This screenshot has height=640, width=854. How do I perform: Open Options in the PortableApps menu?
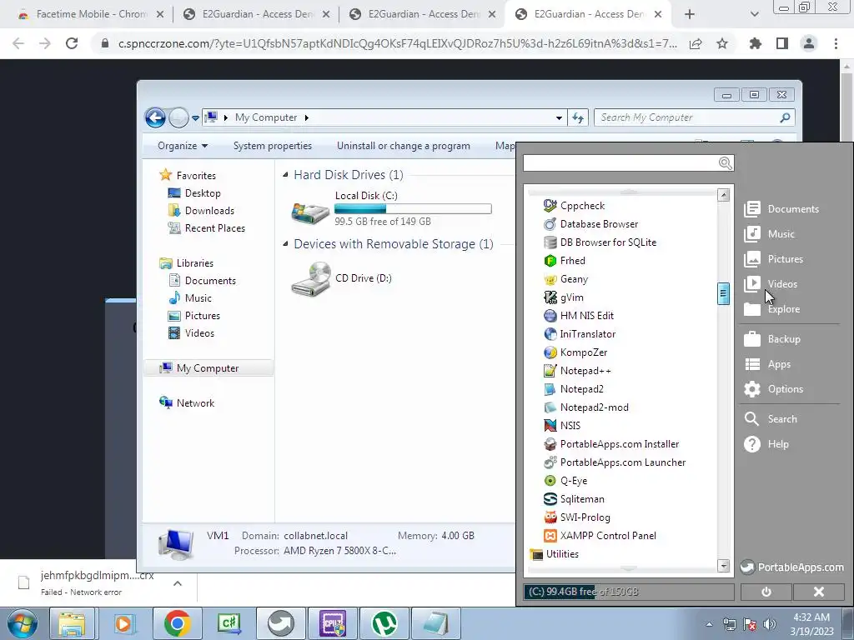click(x=774, y=389)
